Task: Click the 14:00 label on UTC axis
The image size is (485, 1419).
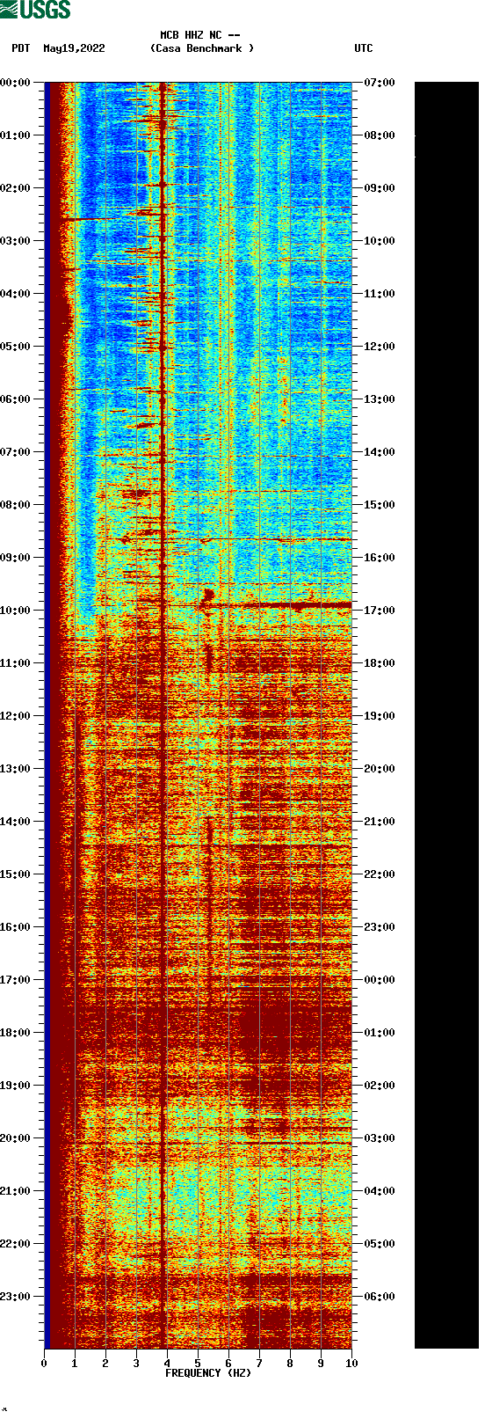Action: point(380,452)
